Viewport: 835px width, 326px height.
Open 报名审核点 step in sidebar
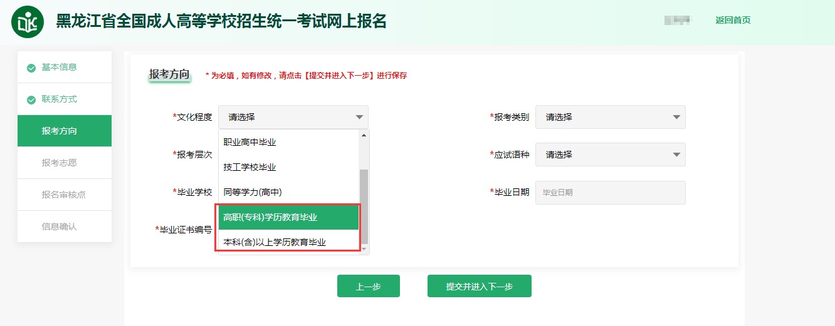pos(63,195)
